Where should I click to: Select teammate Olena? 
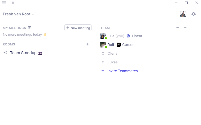(x=112, y=53)
